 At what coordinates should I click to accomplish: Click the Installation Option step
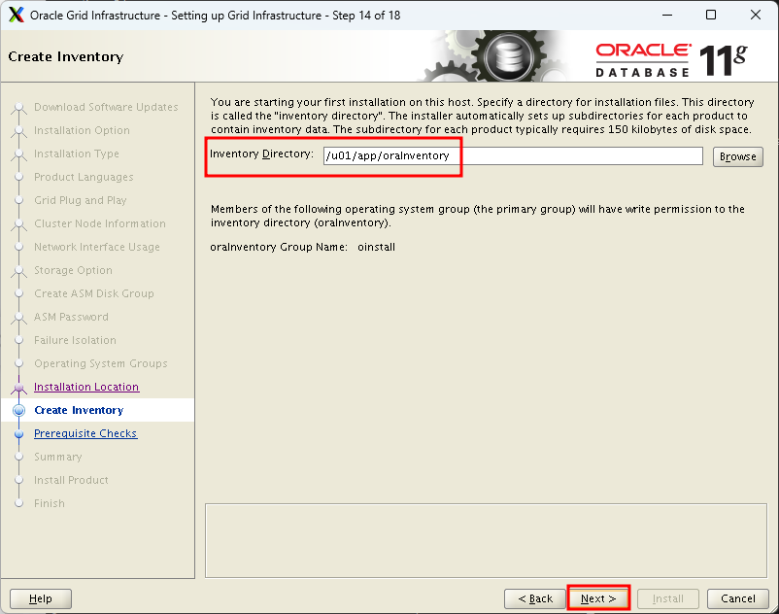[x=82, y=130]
